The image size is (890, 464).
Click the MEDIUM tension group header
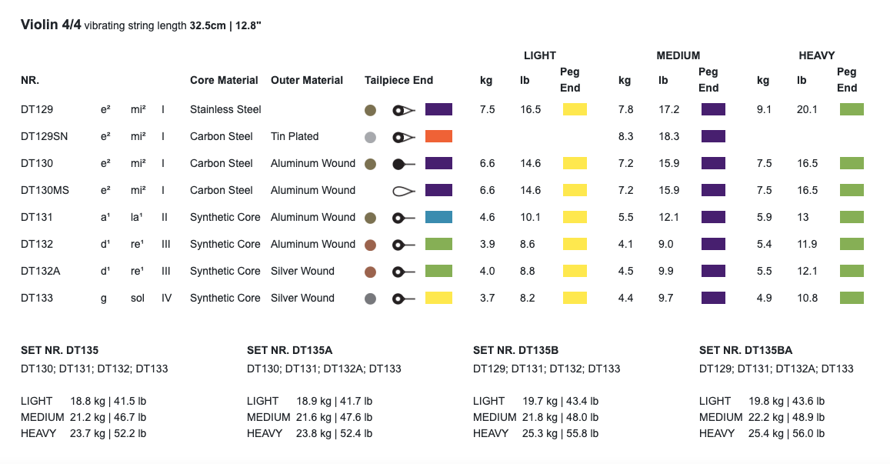(678, 55)
